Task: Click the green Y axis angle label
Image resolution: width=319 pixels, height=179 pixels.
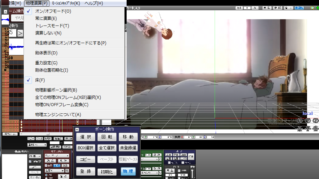Action: (x=193, y=137)
